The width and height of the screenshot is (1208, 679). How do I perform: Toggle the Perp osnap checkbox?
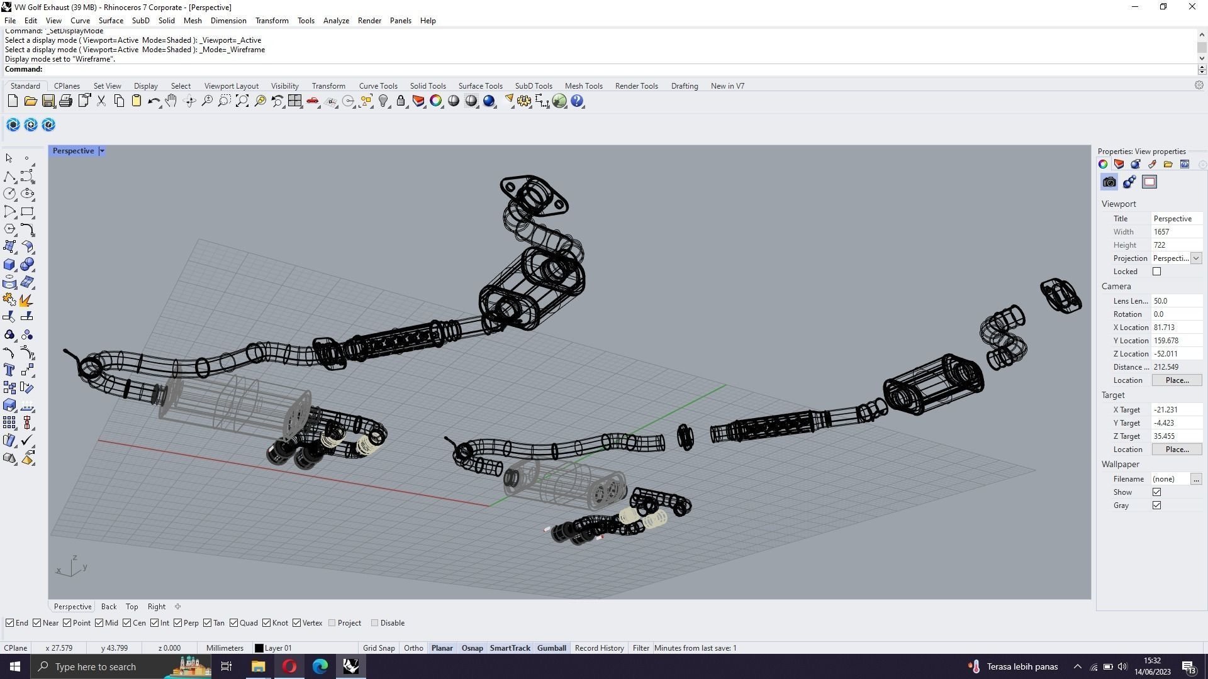(178, 623)
